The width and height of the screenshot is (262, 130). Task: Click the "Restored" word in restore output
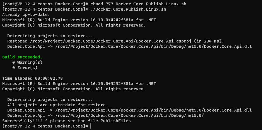(17, 41)
